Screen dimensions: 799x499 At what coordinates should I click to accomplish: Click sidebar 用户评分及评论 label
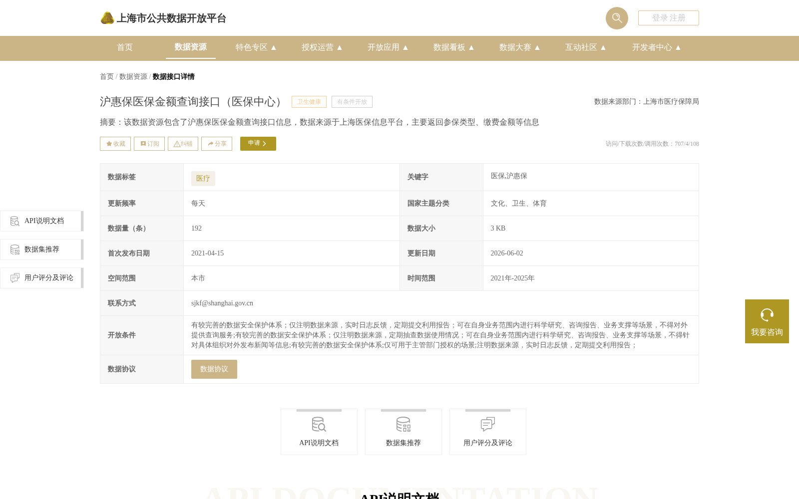tap(49, 278)
